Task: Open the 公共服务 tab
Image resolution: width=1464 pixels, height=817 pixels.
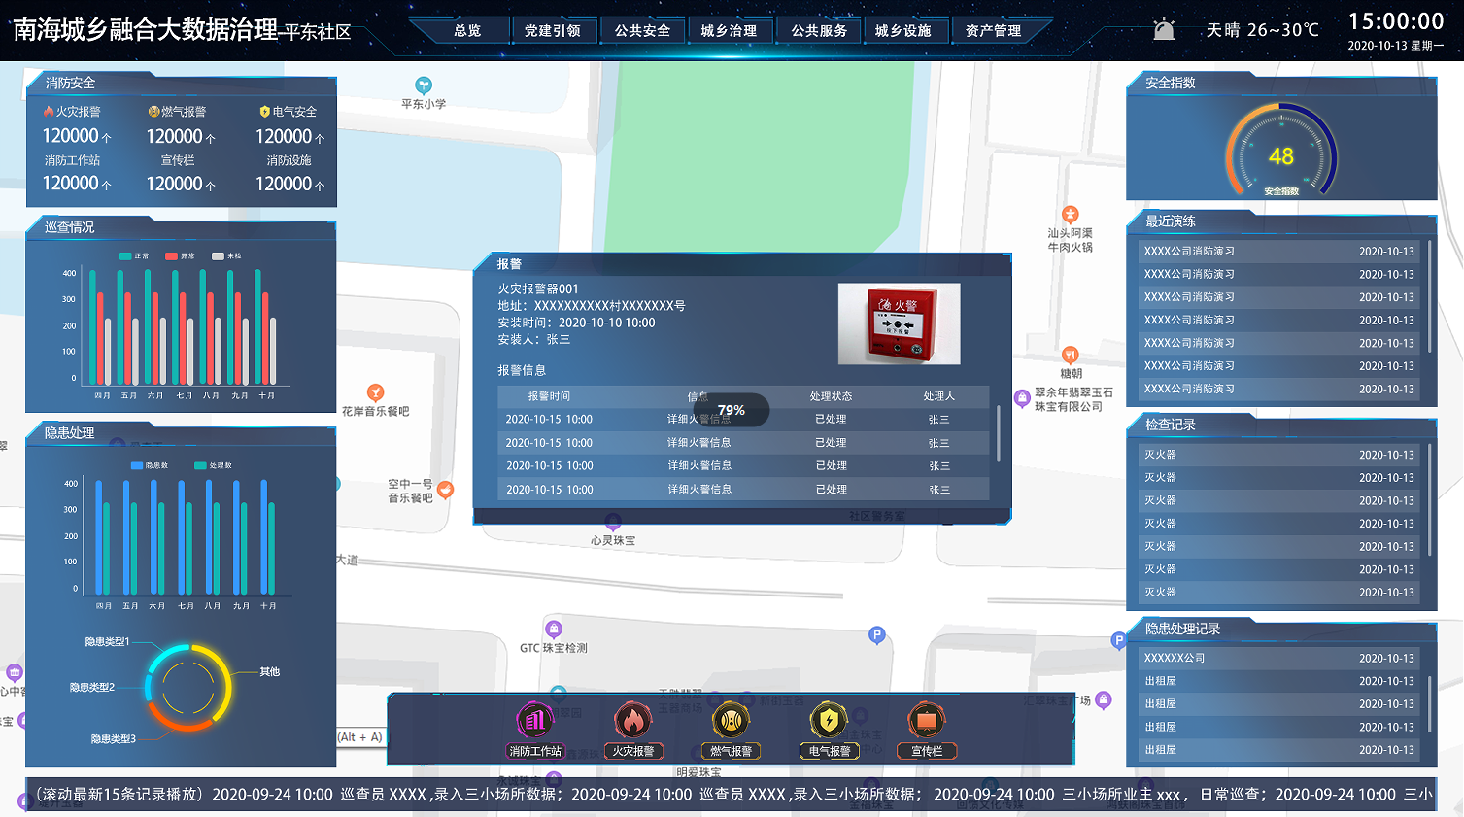Action: [819, 31]
